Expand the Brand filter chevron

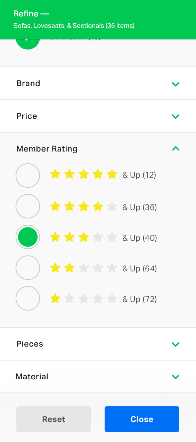point(175,84)
